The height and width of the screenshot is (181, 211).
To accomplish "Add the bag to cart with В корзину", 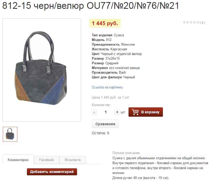I will coord(146,112).
